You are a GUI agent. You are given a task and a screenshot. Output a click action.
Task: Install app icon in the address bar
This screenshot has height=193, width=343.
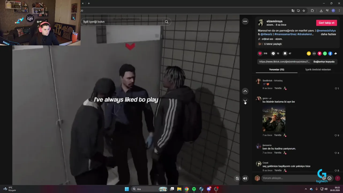(x=298, y=11)
